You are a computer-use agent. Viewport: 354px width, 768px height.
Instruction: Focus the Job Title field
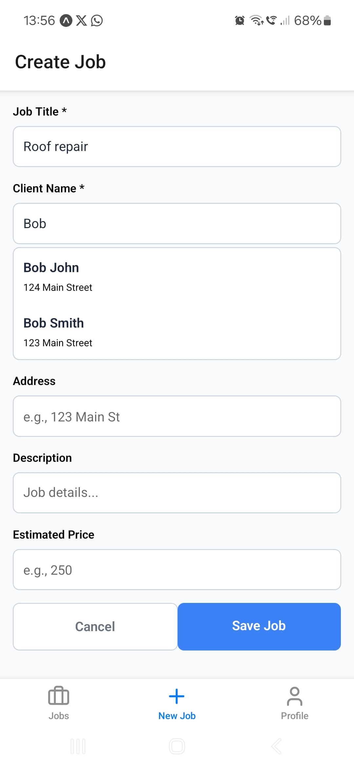177,146
